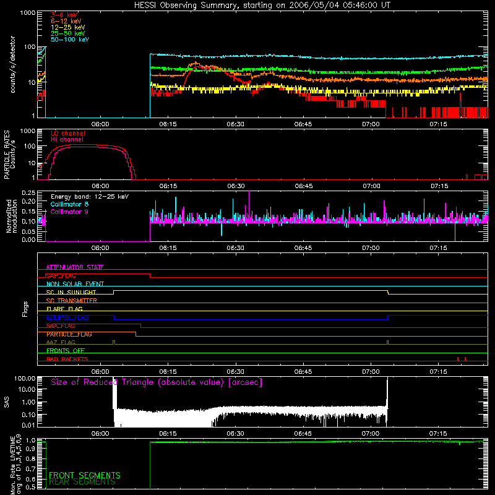Click the SAS axis label
The height and width of the screenshot is (495, 495).
(x=7, y=402)
